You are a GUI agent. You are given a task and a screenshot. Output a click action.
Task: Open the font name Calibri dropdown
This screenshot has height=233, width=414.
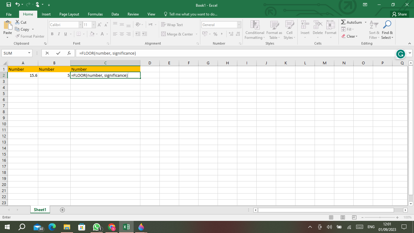coord(80,25)
